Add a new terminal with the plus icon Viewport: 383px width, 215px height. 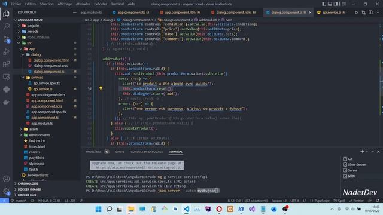[362, 152]
